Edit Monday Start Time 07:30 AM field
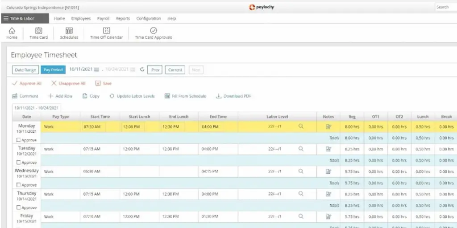The image size is (457, 228). [x=94, y=127]
